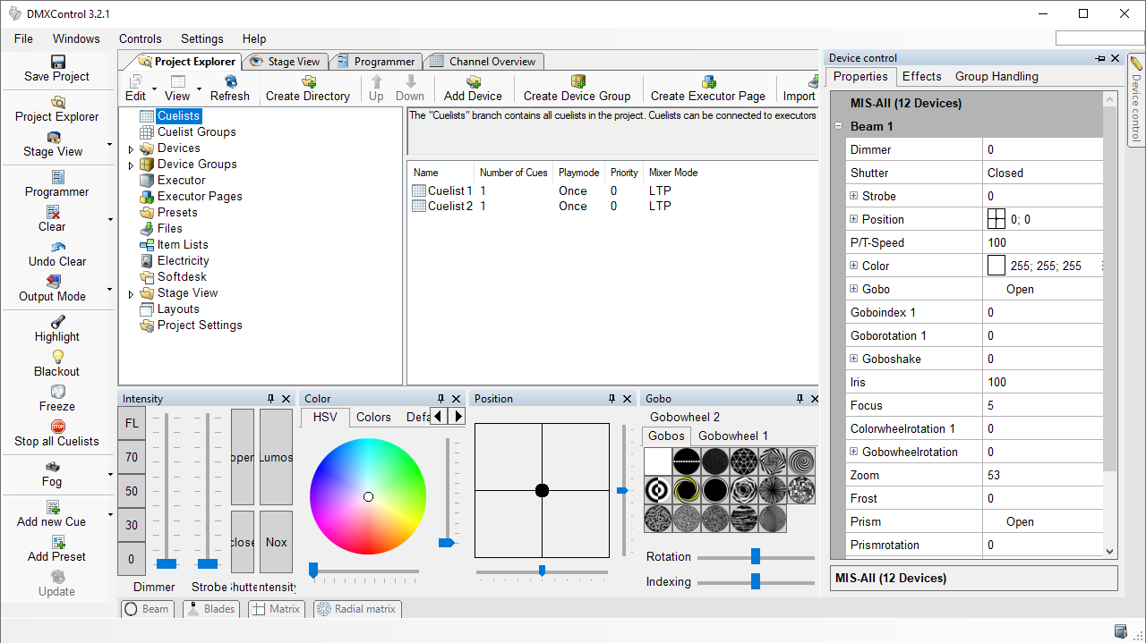
Task: Open the Effects tab in Device control
Action: (921, 76)
